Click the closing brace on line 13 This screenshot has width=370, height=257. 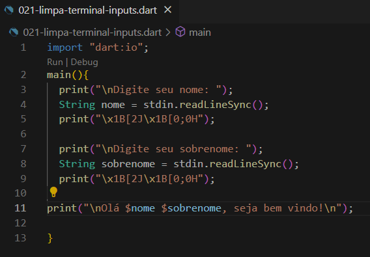[x=50, y=238]
